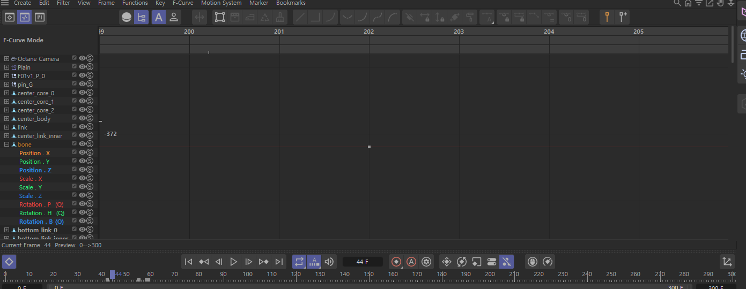
Task: Click the search magnifier icon
Action: 677,3
